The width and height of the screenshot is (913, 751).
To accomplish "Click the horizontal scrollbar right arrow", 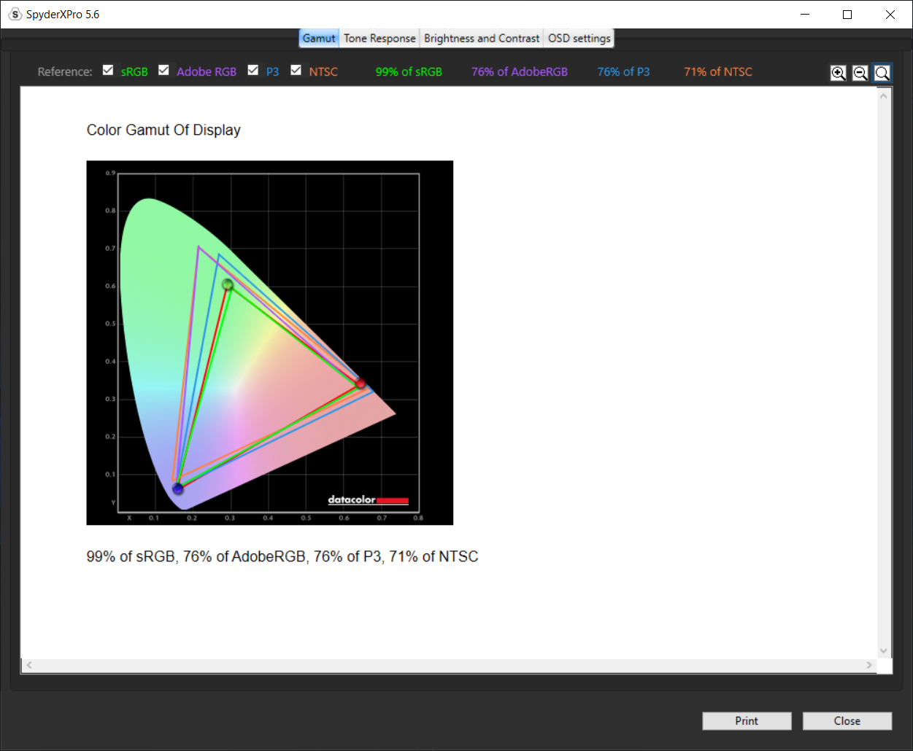I will point(868,665).
